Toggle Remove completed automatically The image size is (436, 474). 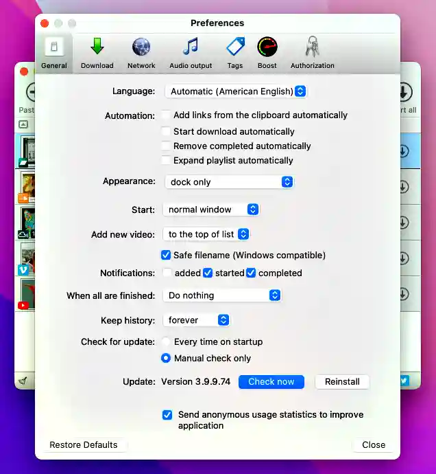pos(166,146)
